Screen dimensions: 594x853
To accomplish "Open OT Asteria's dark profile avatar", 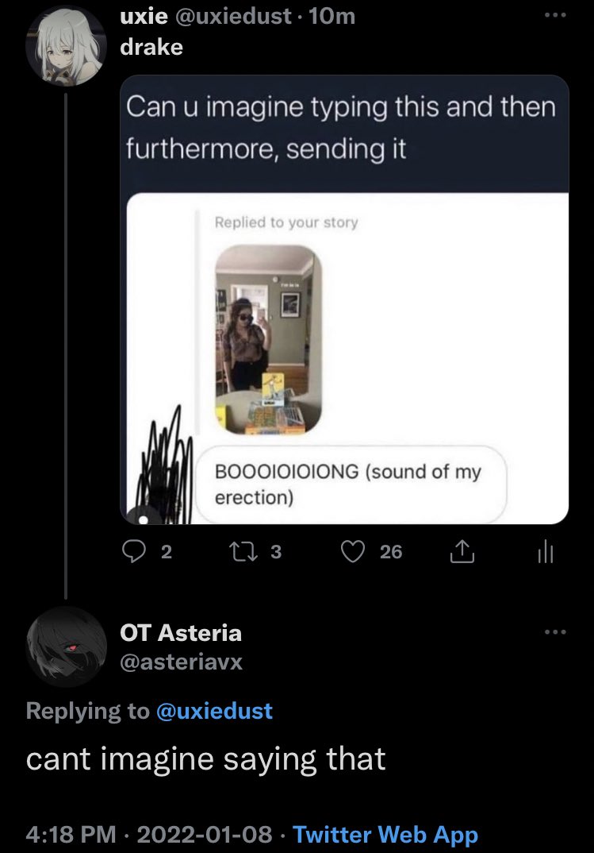I will [x=65, y=645].
